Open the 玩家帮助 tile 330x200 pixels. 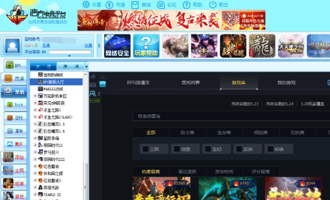[x=146, y=46]
